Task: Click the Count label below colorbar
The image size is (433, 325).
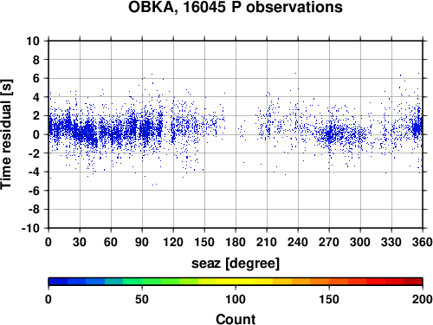Action: point(236,319)
